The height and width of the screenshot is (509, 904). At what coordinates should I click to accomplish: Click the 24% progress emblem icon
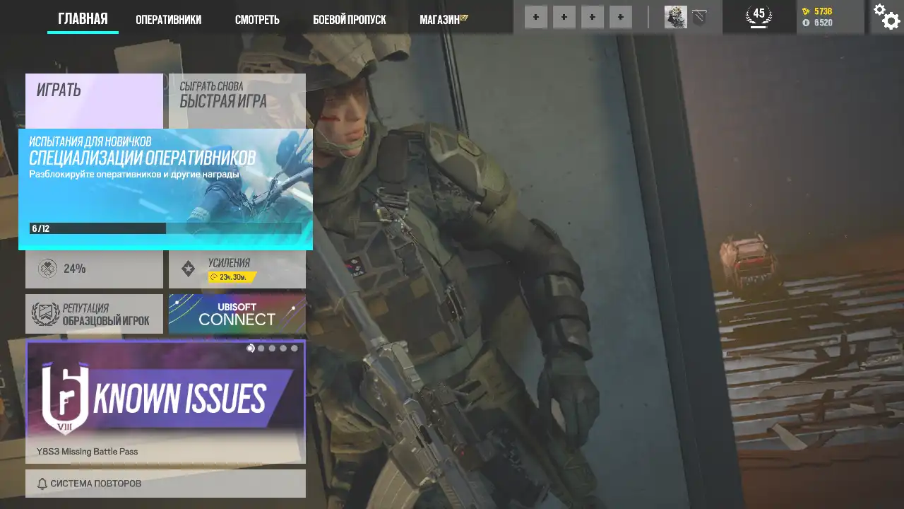pyautogui.click(x=47, y=269)
